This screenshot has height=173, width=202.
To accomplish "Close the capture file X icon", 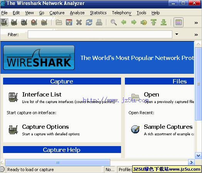I will tap(79, 22).
